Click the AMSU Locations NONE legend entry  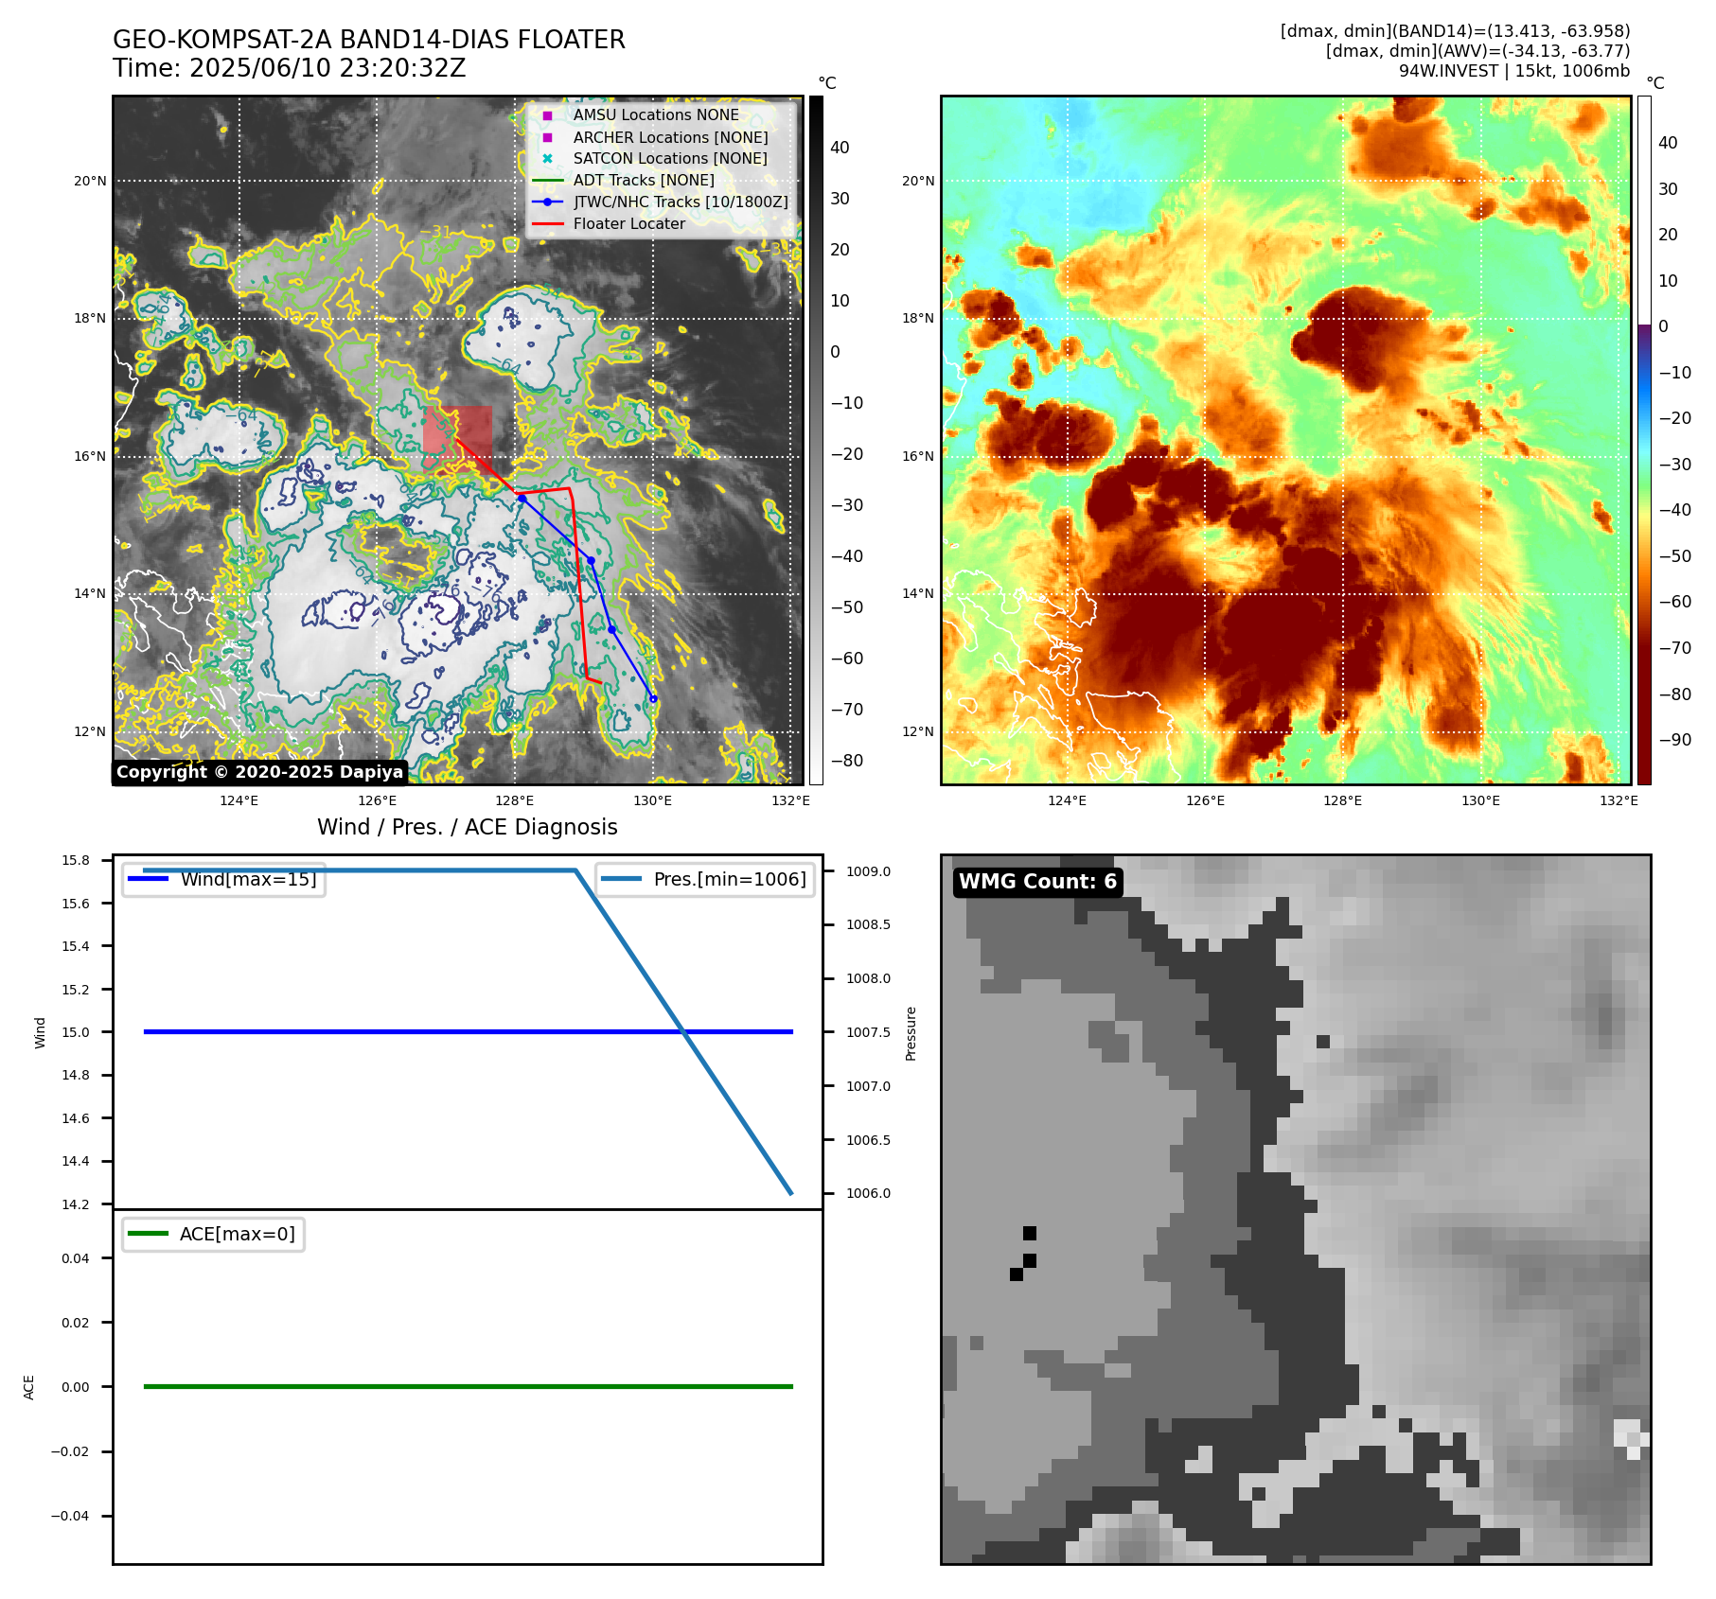tap(656, 114)
